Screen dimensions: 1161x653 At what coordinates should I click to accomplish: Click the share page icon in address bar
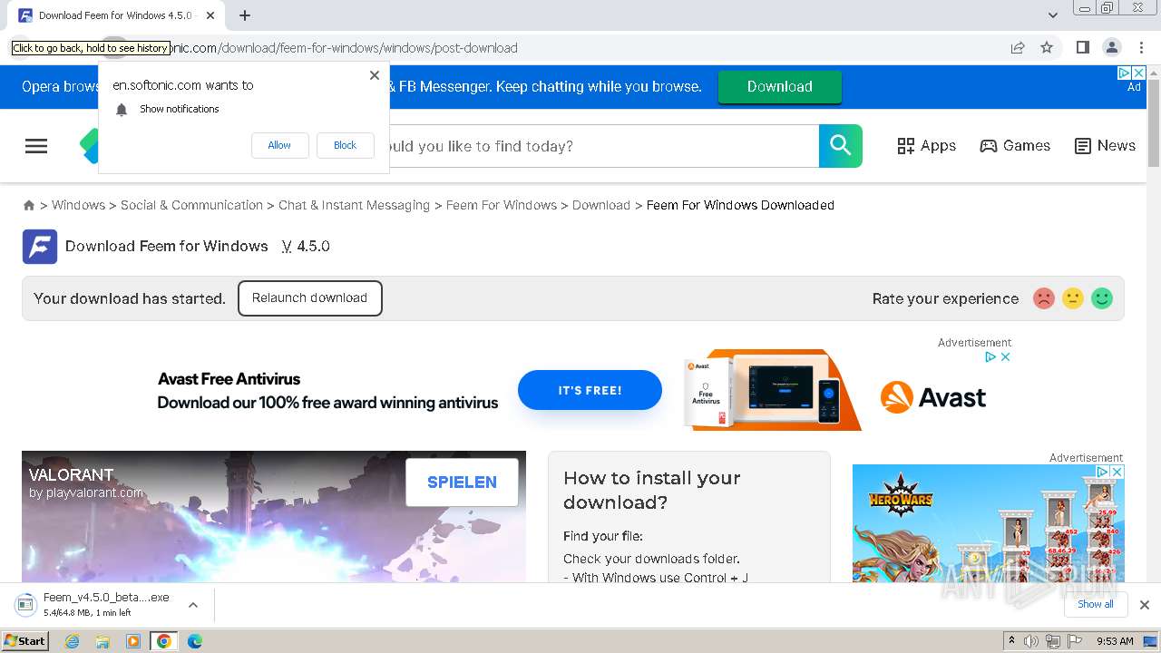1018,48
